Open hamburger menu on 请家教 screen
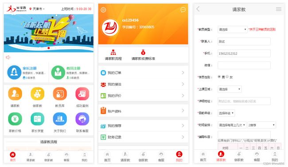This screenshot has height=167, width=288. (279, 9)
